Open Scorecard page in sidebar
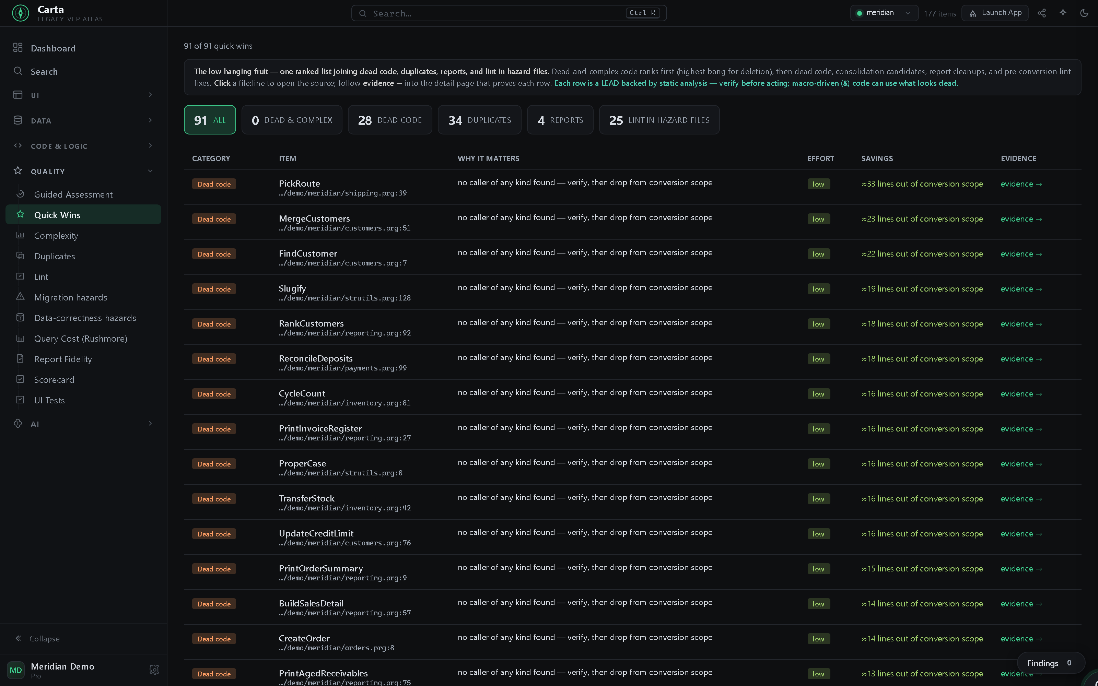The height and width of the screenshot is (686, 1098). click(x=83, y=379)
